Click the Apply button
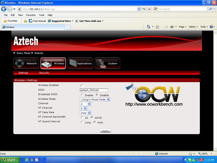The width and height of the screenshot is (217, 163). coord(105,131)
